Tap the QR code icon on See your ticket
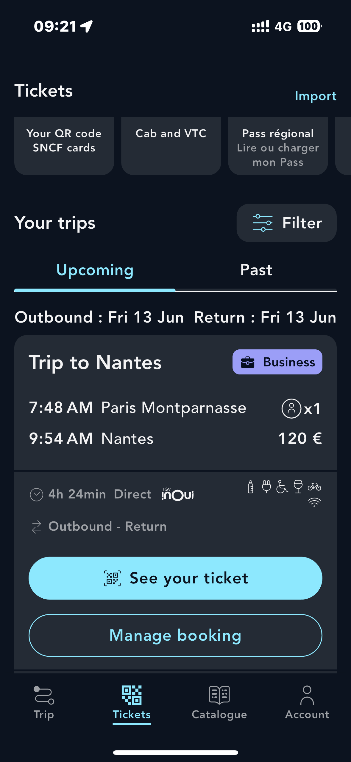This screenshot has width=351, height=762. tap(112, 578)
